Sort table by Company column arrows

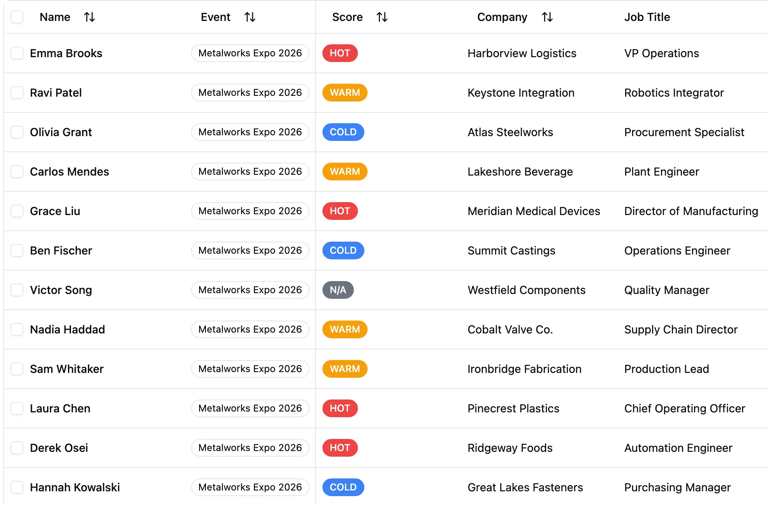(547, 17)
